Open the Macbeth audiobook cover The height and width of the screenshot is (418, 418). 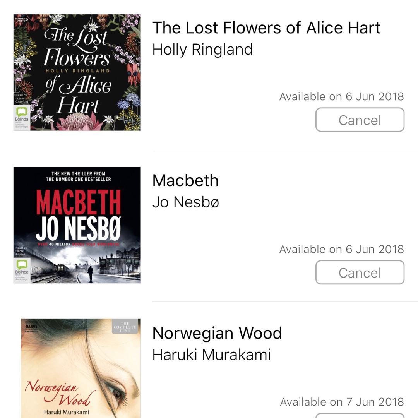point(77,225)
